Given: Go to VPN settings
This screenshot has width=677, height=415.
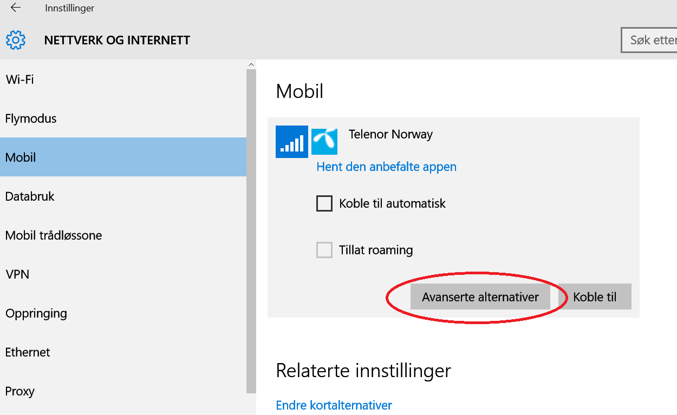Looking at the screenshot, I should point(123,274).
